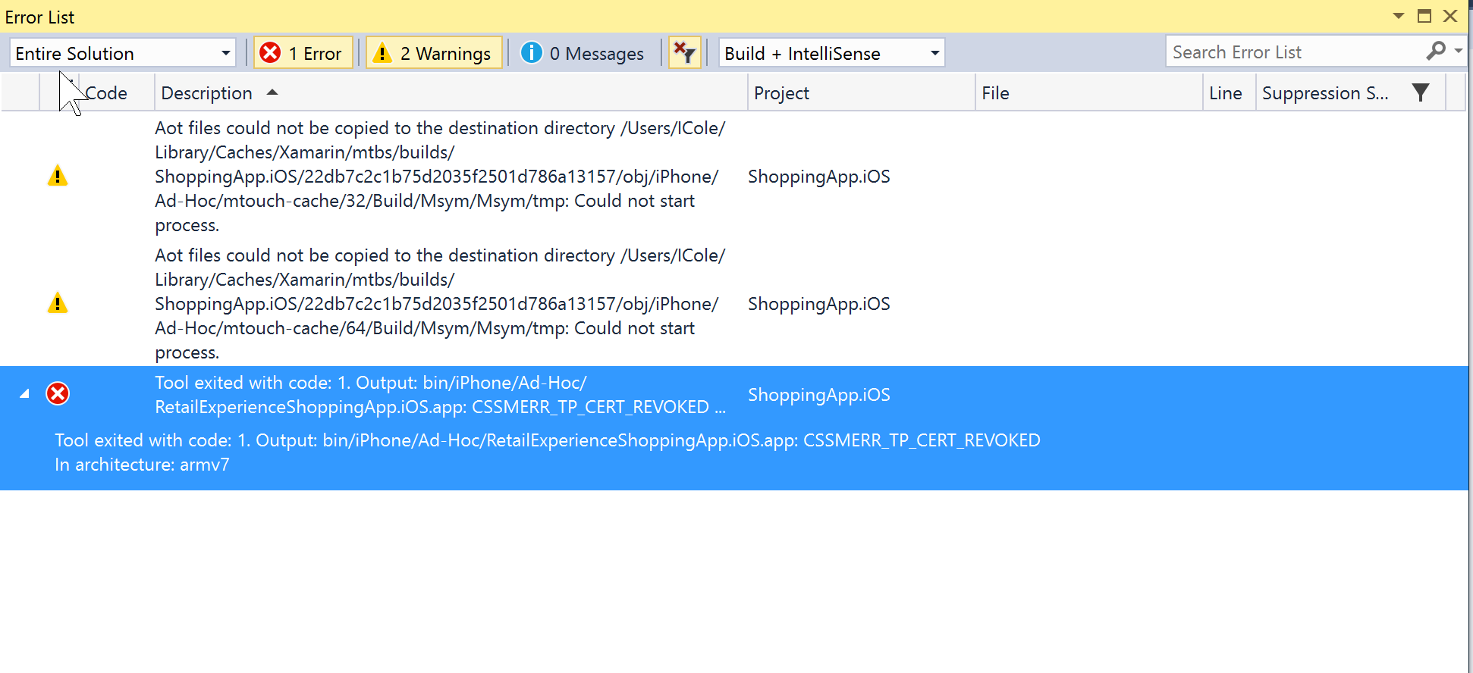Click ShoppingApp.iOS project in second warning row
1473x673 pixels.
click(x=818, y=304)
